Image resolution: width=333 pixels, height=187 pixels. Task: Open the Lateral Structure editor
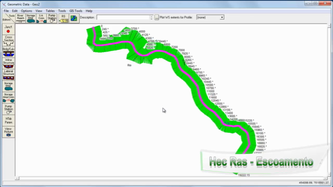[x=8, y=75]
